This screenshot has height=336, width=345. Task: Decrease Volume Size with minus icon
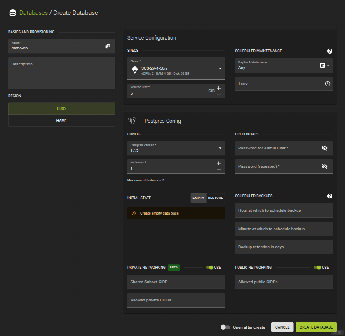pyautogui.click(x=219, y=94)
